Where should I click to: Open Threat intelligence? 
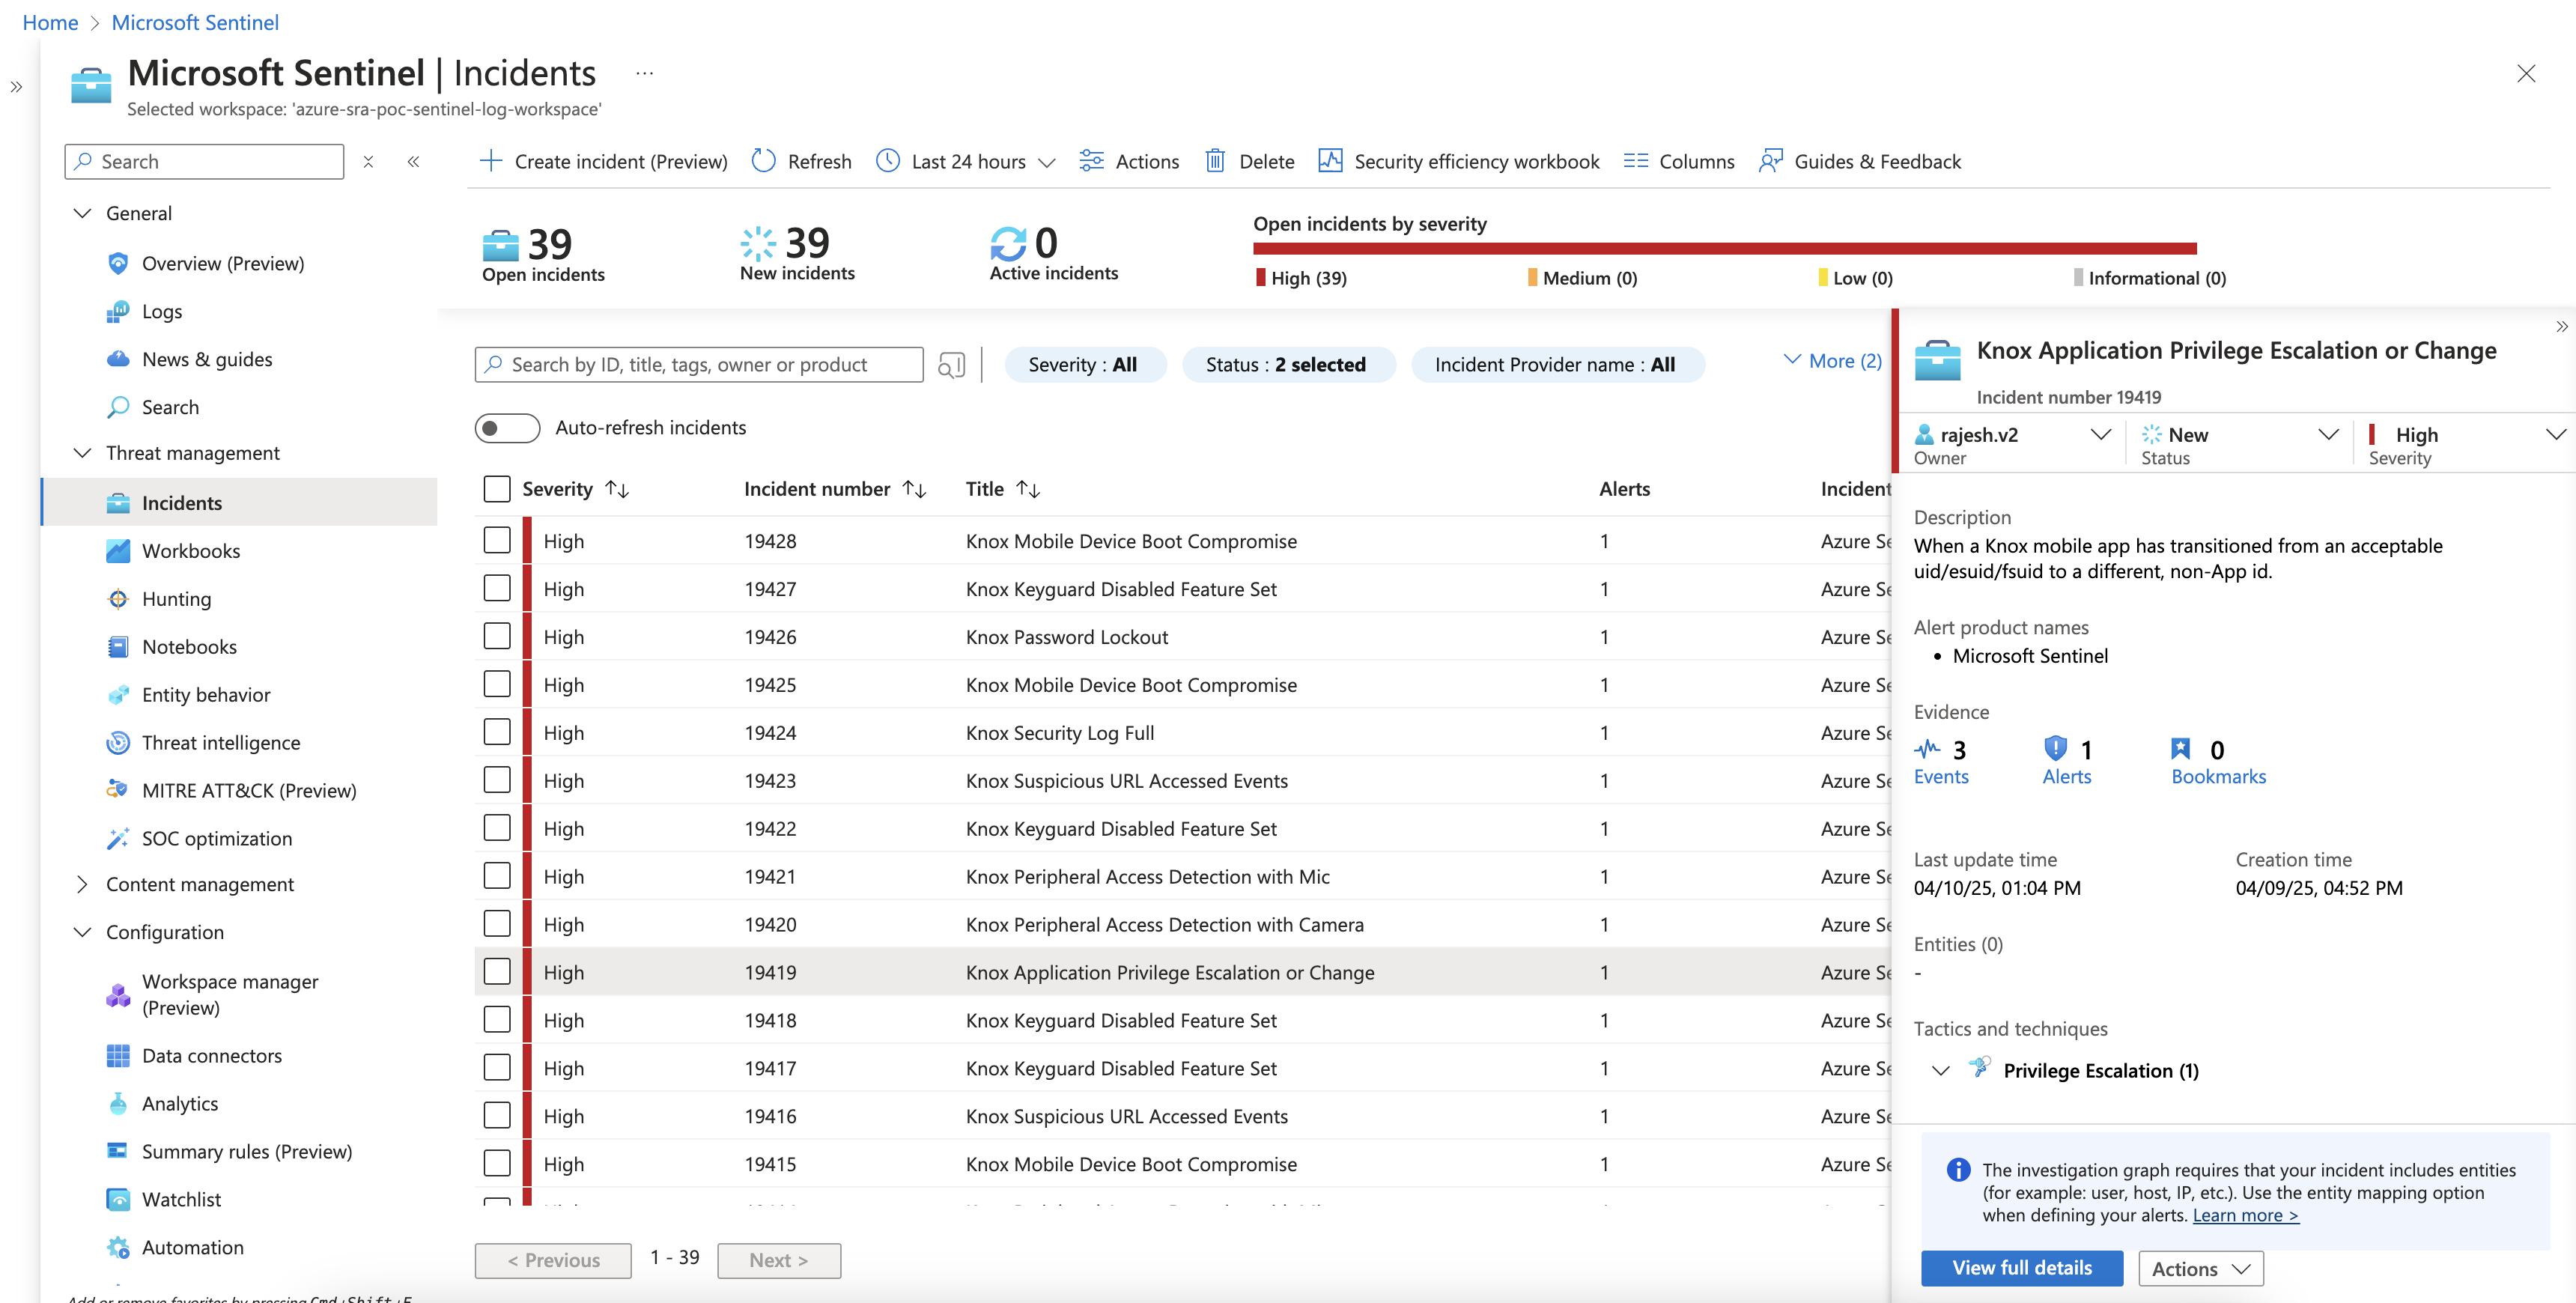[x=220, y=742]
